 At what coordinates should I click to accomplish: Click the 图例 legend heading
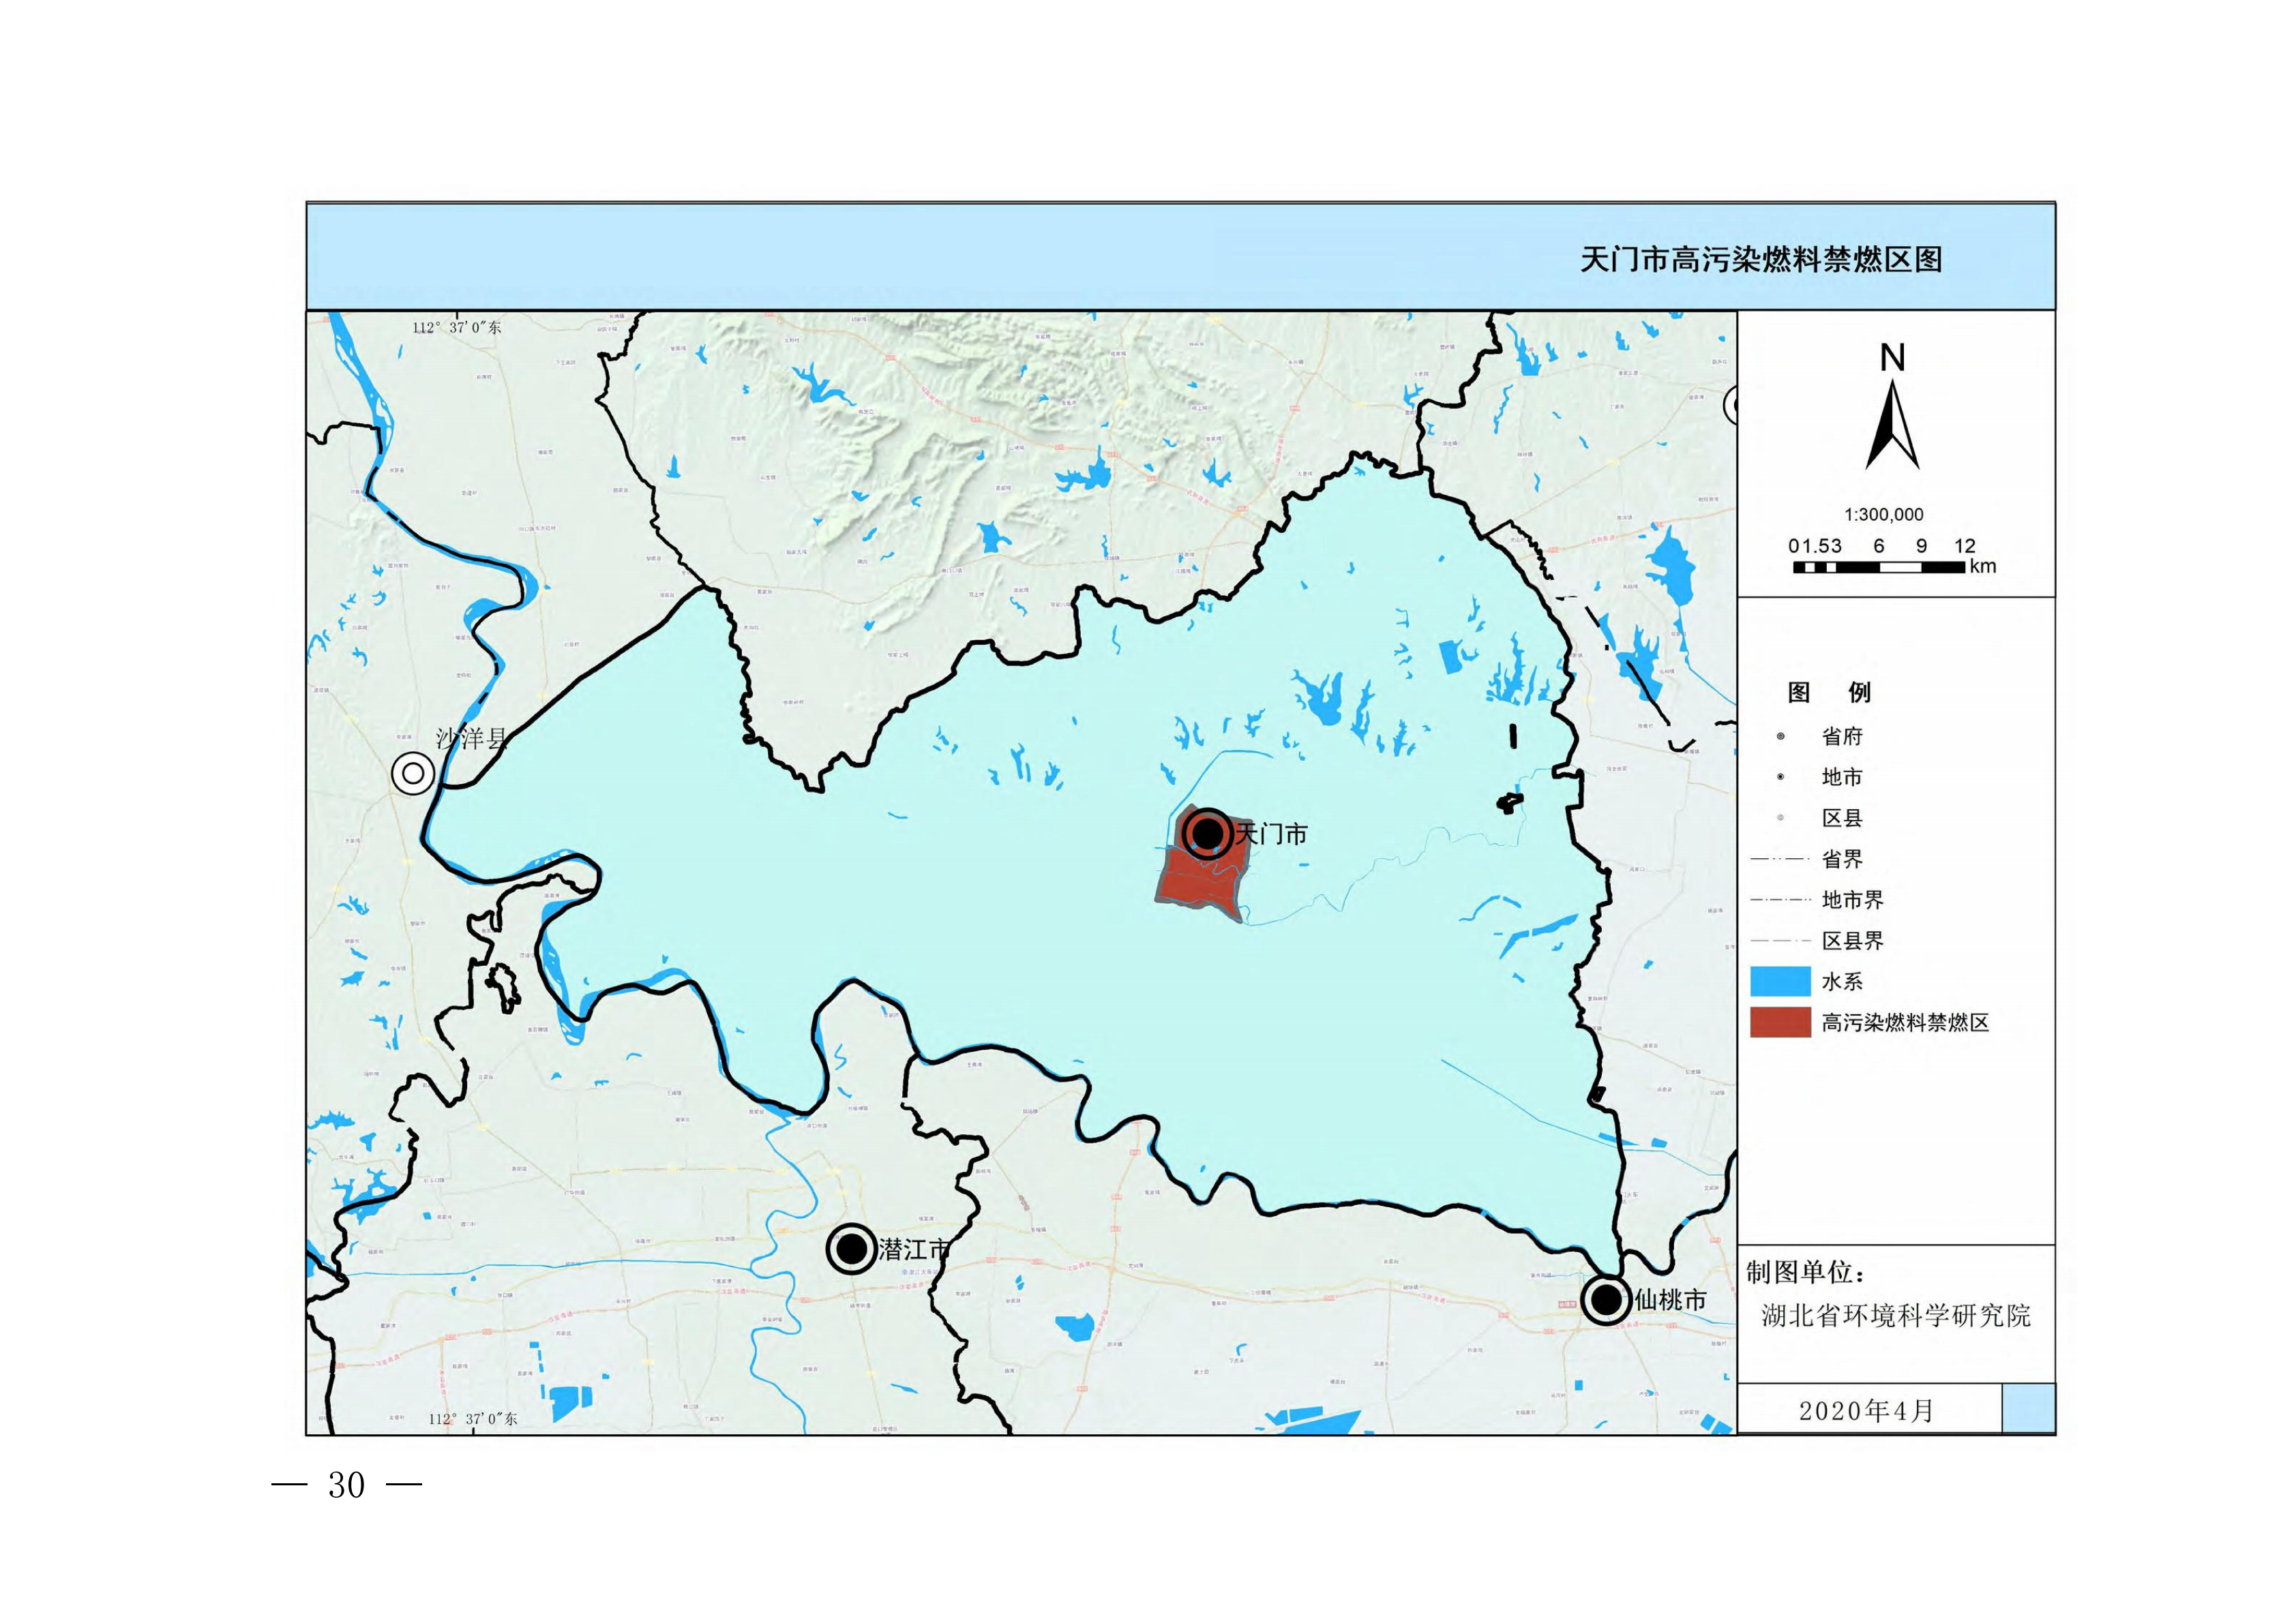click(x=1829, y=692)
